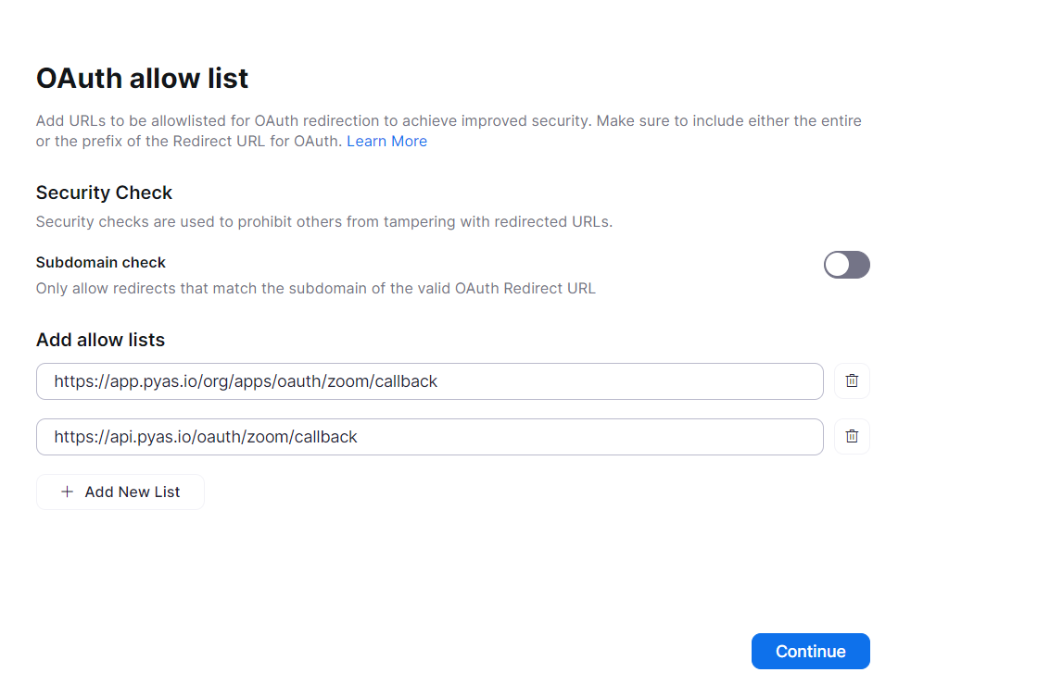Click the Security Check section heading
The height and width of the screenshot is (685, 1050).
tap(104, 193)
